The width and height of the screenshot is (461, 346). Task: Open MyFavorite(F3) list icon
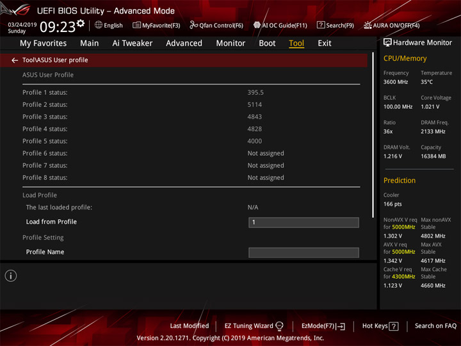tap(136, 25)
